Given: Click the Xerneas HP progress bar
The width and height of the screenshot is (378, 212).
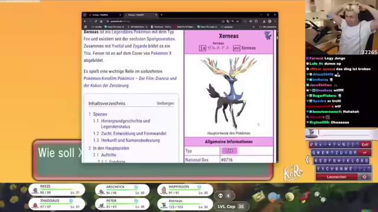Looking at the screenshot, I should (x=187, y=204).
